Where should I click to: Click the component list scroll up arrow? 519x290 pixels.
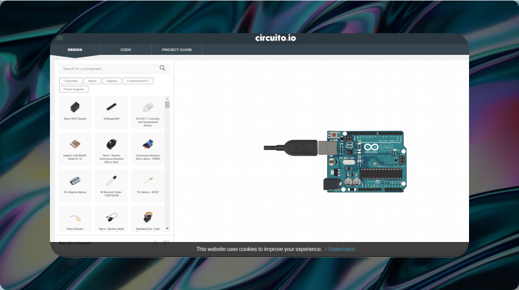click(167, 98)
